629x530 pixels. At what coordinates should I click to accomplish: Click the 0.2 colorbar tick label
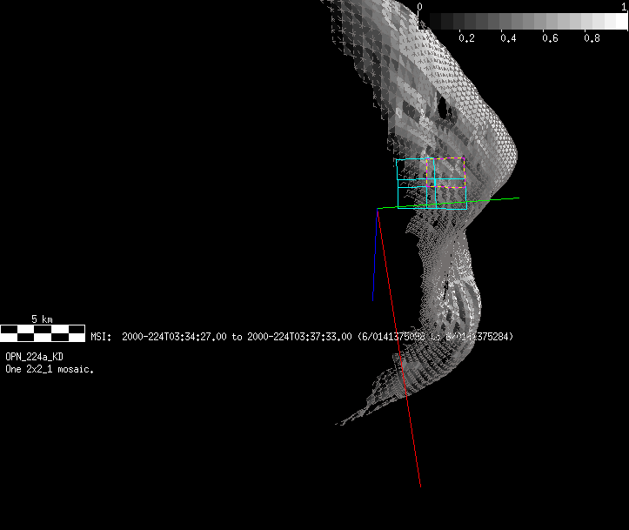[x=466, y=38]
